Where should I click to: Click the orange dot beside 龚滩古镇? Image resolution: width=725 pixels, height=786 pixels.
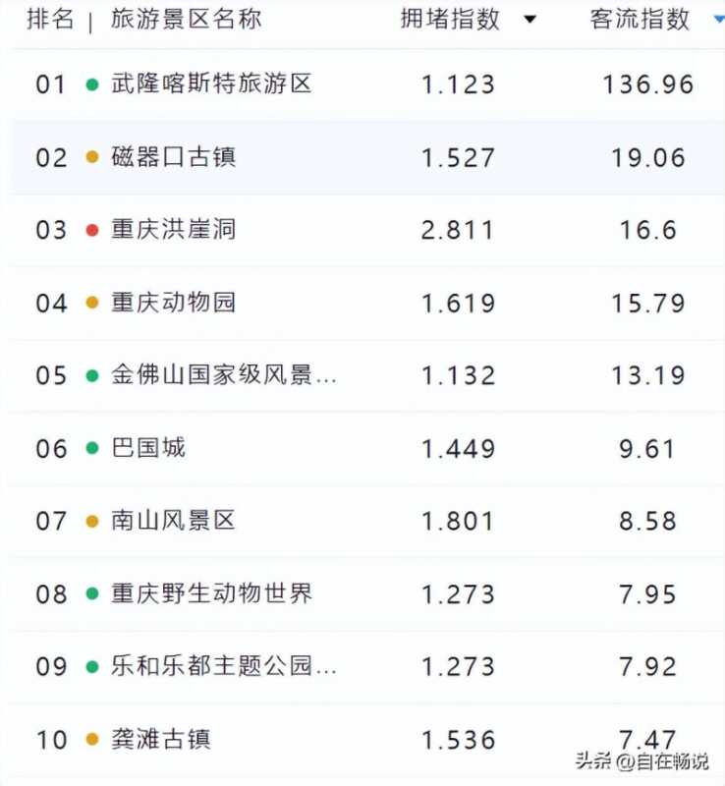[92, 739]
